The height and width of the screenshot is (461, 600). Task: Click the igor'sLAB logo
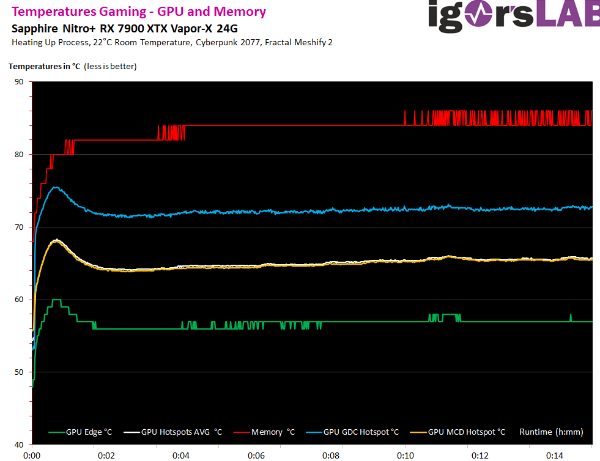click(514, 16)
